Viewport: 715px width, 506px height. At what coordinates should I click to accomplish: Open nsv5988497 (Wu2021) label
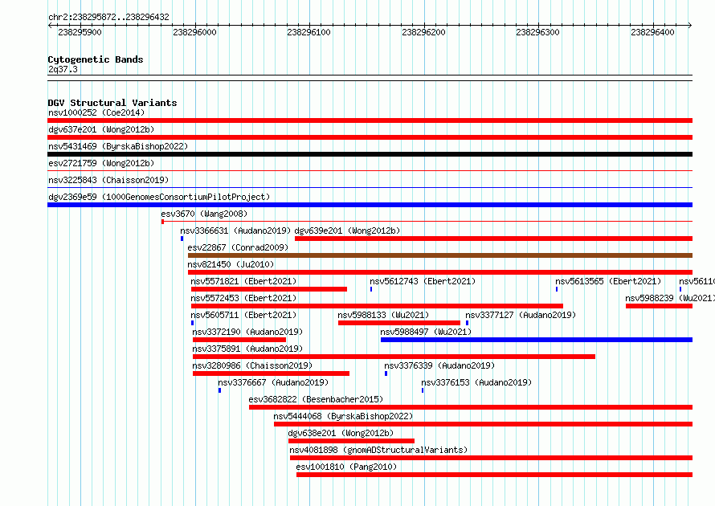[x=426, y=332]
